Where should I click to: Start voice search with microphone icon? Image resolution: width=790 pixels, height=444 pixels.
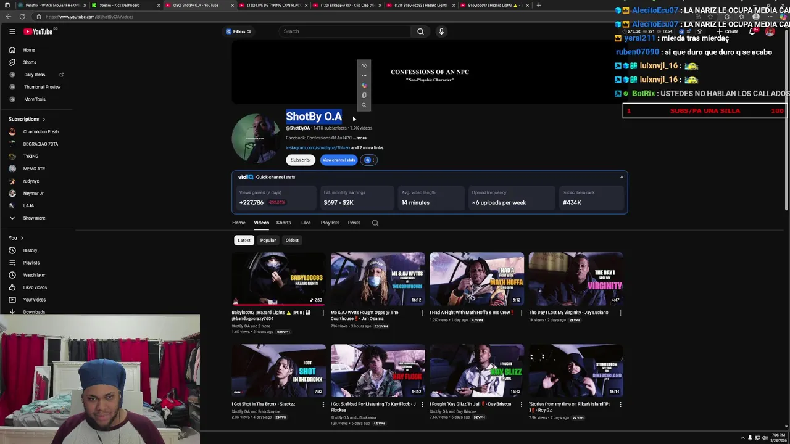coord(441,31)
